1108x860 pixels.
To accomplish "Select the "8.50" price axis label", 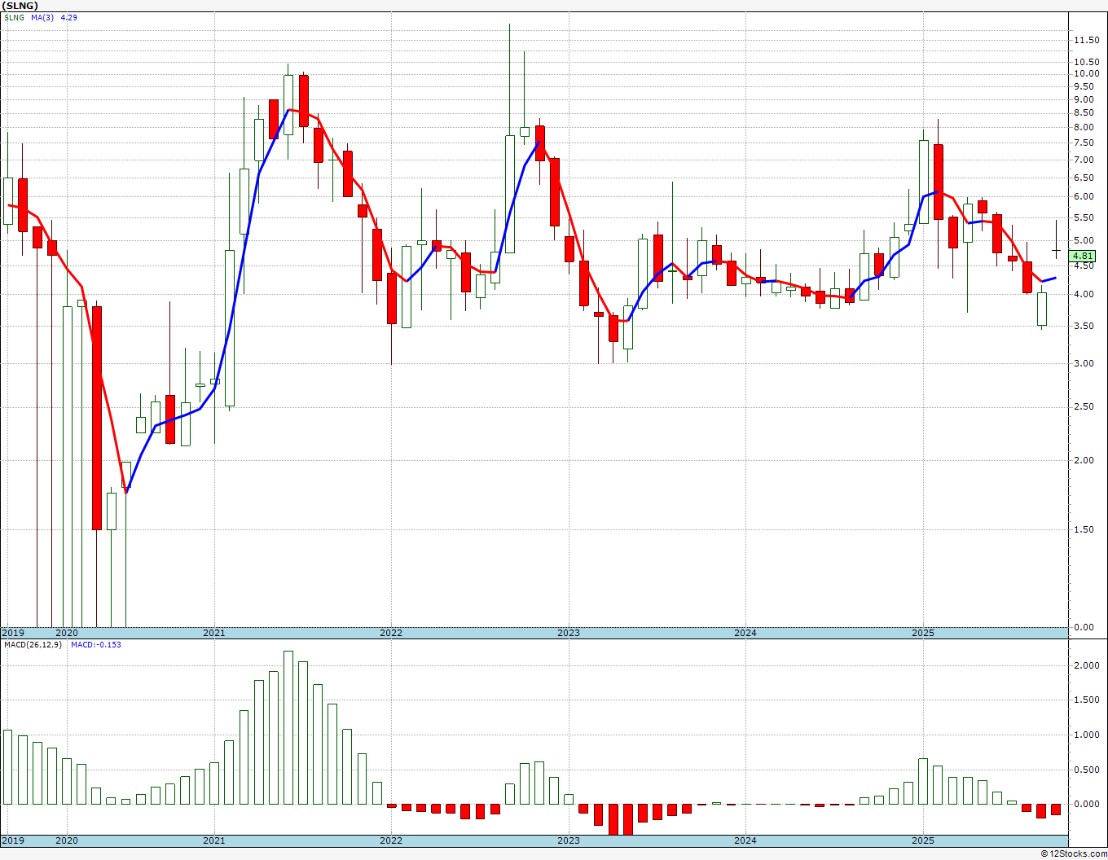I will (1084, 112).
